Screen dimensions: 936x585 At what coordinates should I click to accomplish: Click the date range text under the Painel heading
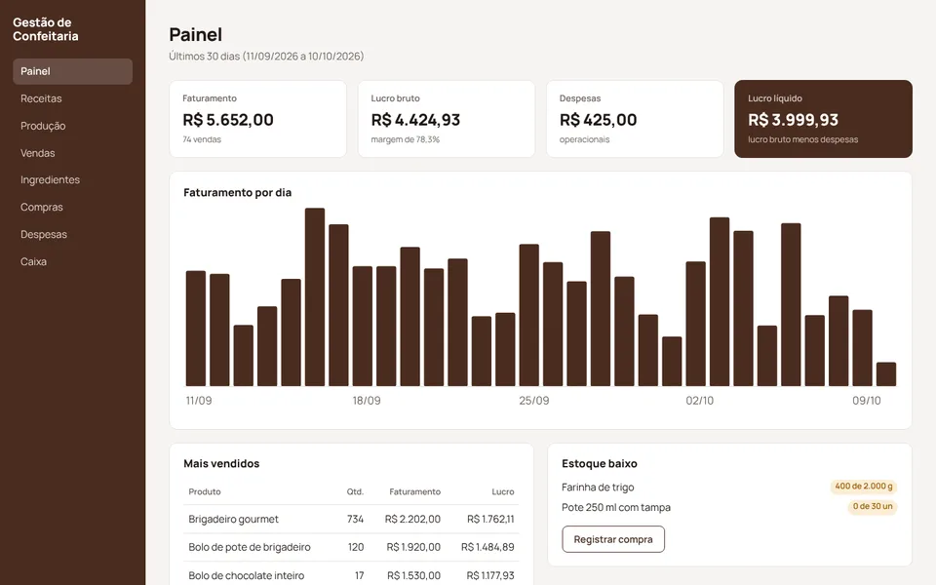[x=266, y=57]
